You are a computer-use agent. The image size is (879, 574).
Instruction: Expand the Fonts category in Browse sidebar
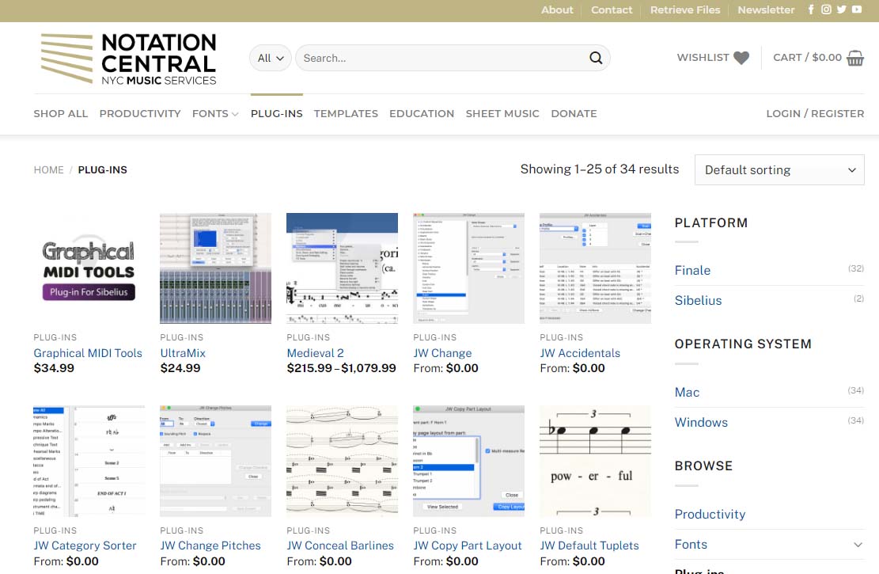(858, 545)
